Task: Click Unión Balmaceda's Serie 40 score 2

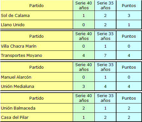Action: (x=84, y=108)
